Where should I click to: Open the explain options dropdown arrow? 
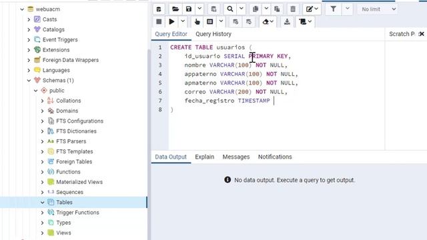coord(221,21)
